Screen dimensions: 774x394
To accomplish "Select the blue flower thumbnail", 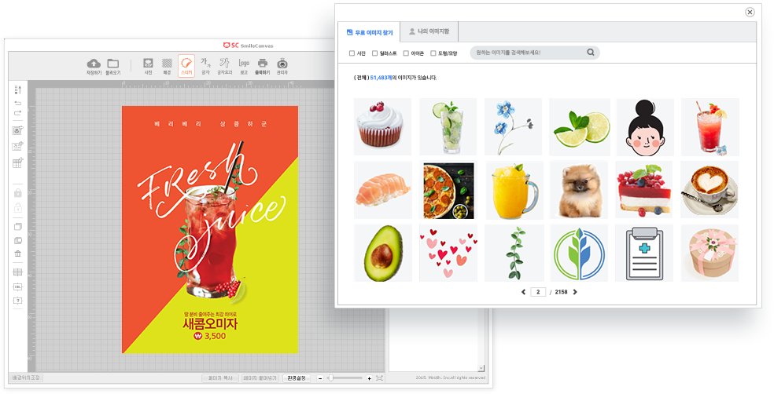I will coord(514,126).
